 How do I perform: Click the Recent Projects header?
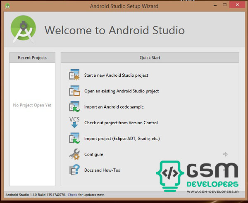(32, 58)
